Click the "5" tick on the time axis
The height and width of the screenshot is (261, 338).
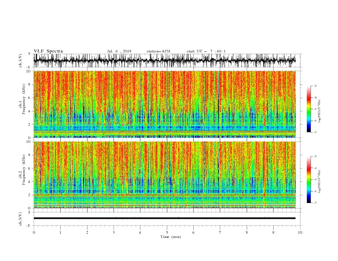pyautogui.click(x=167, y=232)
